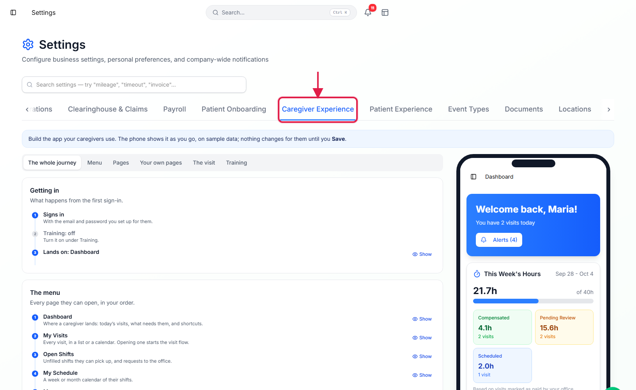Screen dimensions: 636x390
Task: Toggle the sidebar panel icon in the header
Action: (13, 12)
